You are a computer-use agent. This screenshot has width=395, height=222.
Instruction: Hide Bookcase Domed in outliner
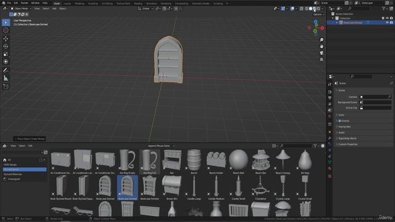click(x=387, y=22)
